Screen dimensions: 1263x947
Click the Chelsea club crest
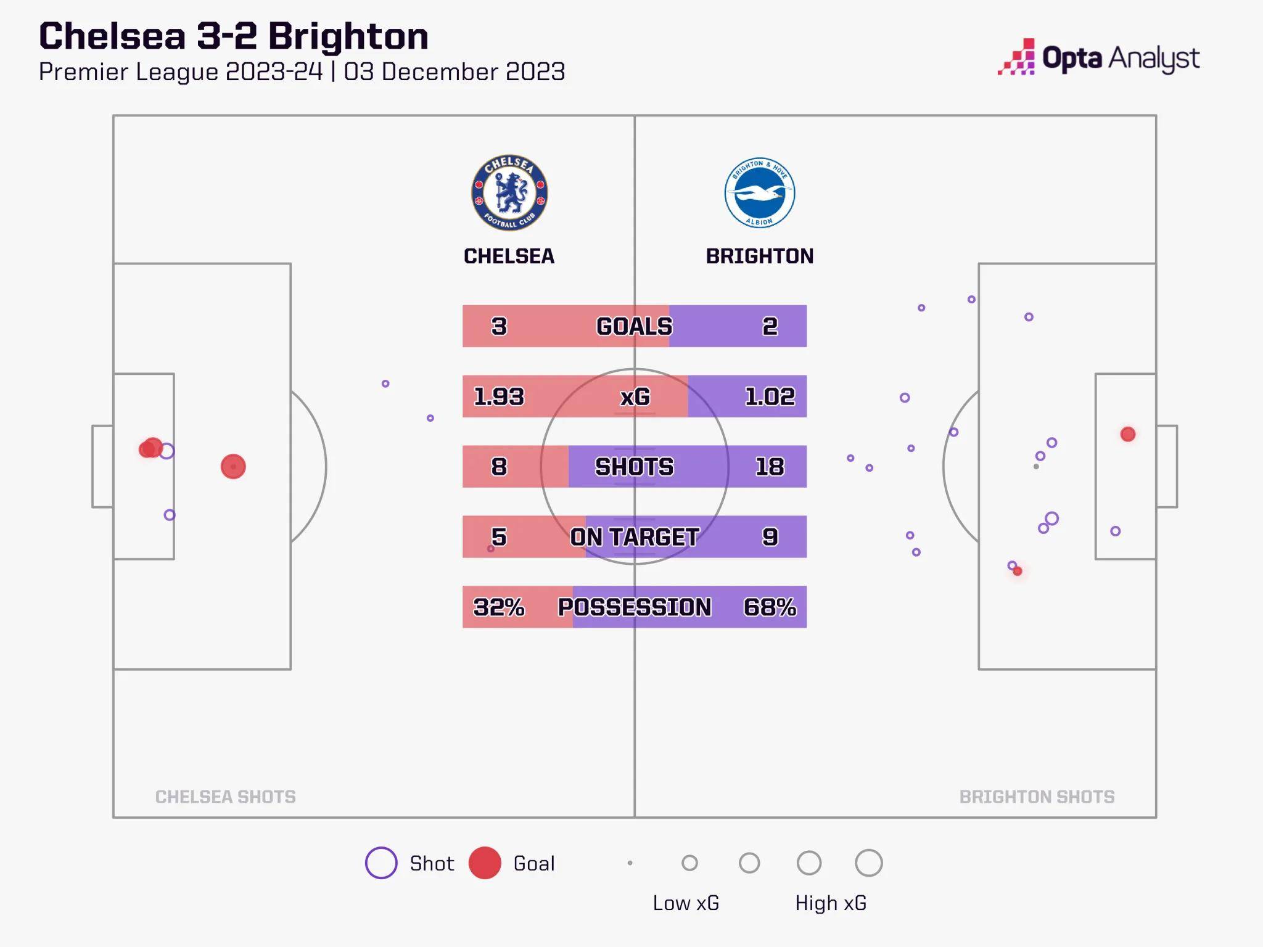point(509,193)
